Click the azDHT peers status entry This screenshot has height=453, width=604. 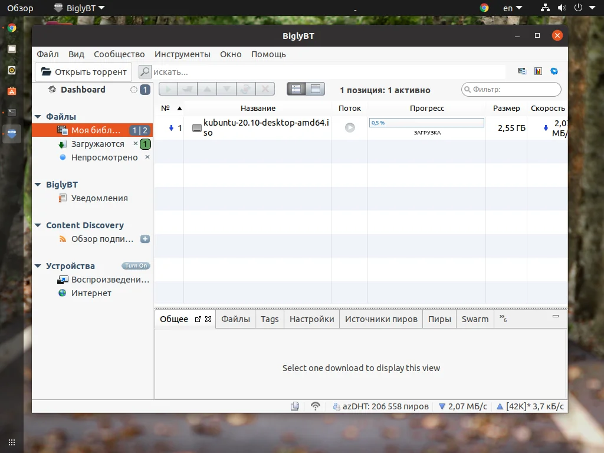380,406
